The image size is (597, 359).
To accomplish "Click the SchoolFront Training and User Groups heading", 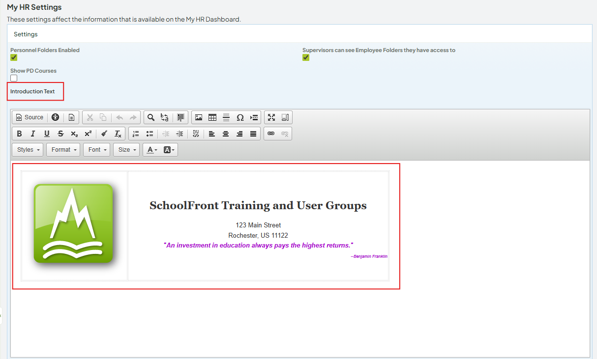I will (x=258, y=205).
